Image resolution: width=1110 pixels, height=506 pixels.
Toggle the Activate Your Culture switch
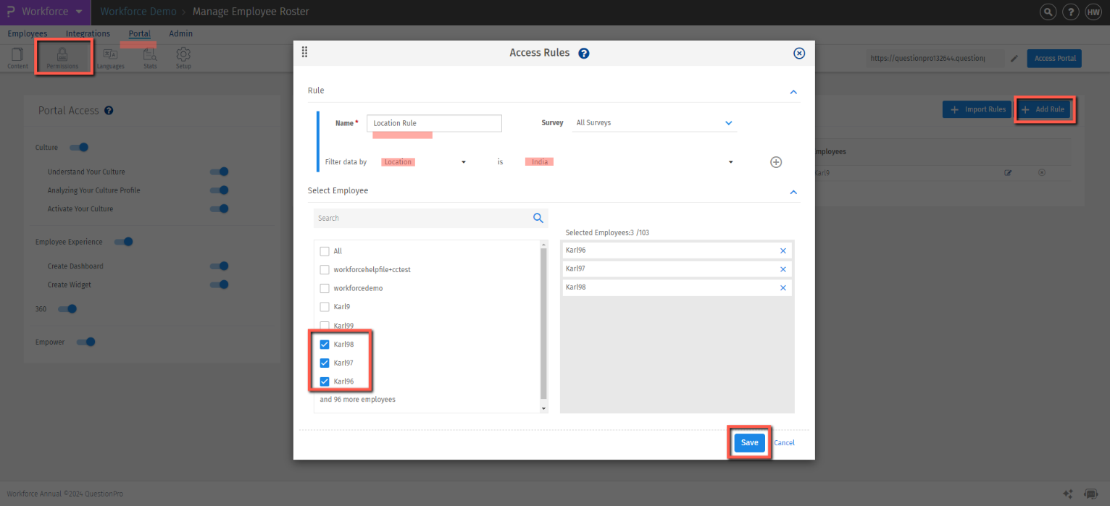(219, 208)
